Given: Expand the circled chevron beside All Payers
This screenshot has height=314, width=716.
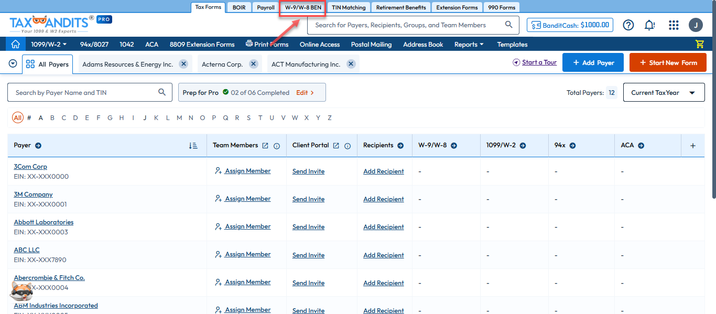Looking at the screenshot, I should click(x=13, y=64).
